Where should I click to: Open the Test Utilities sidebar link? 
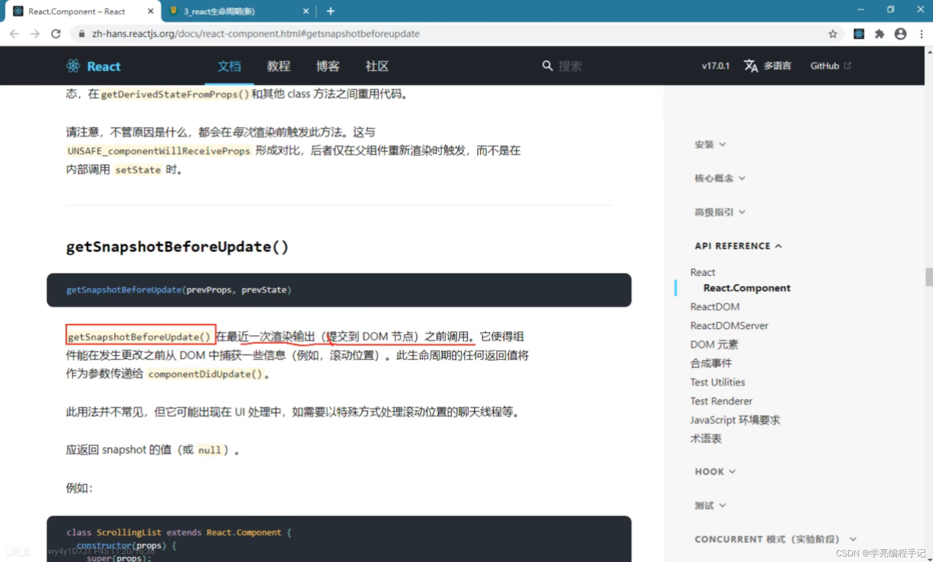(717, 382)
